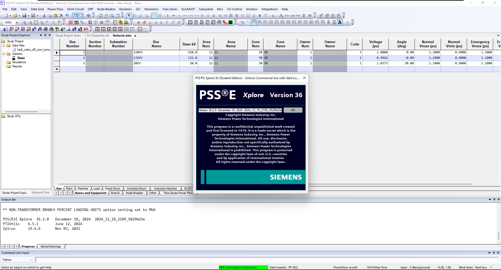Viewport: 501px width, 270px height.
Task: Toggle the selection arrow pointer tool
Action: coord(129,16)
